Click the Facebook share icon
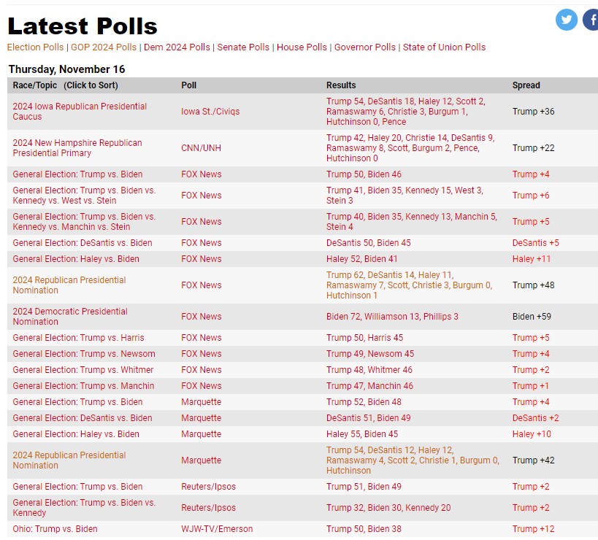Viewport: 598px width, 540px height. coord(591,20)
